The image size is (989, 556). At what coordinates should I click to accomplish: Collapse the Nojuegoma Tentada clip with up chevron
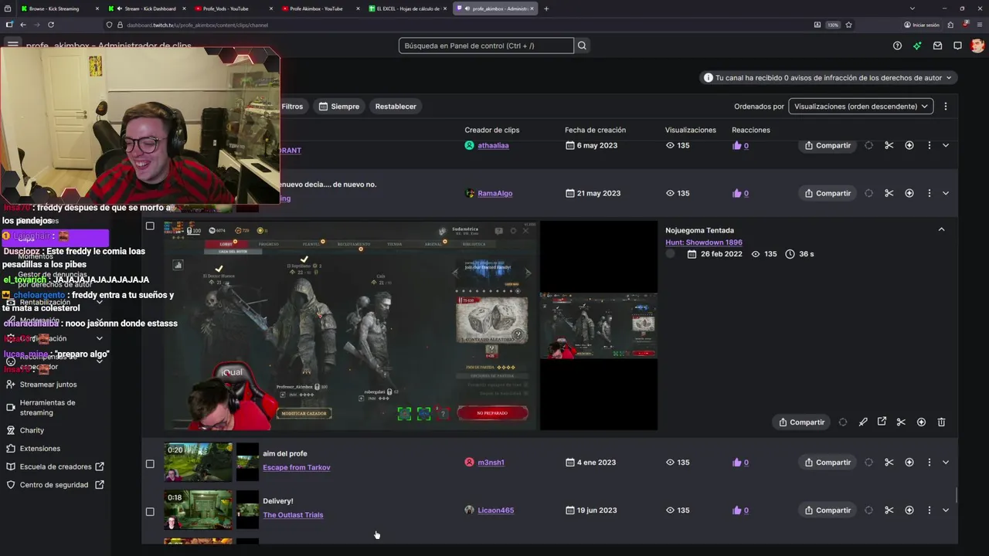coord(941,229)
